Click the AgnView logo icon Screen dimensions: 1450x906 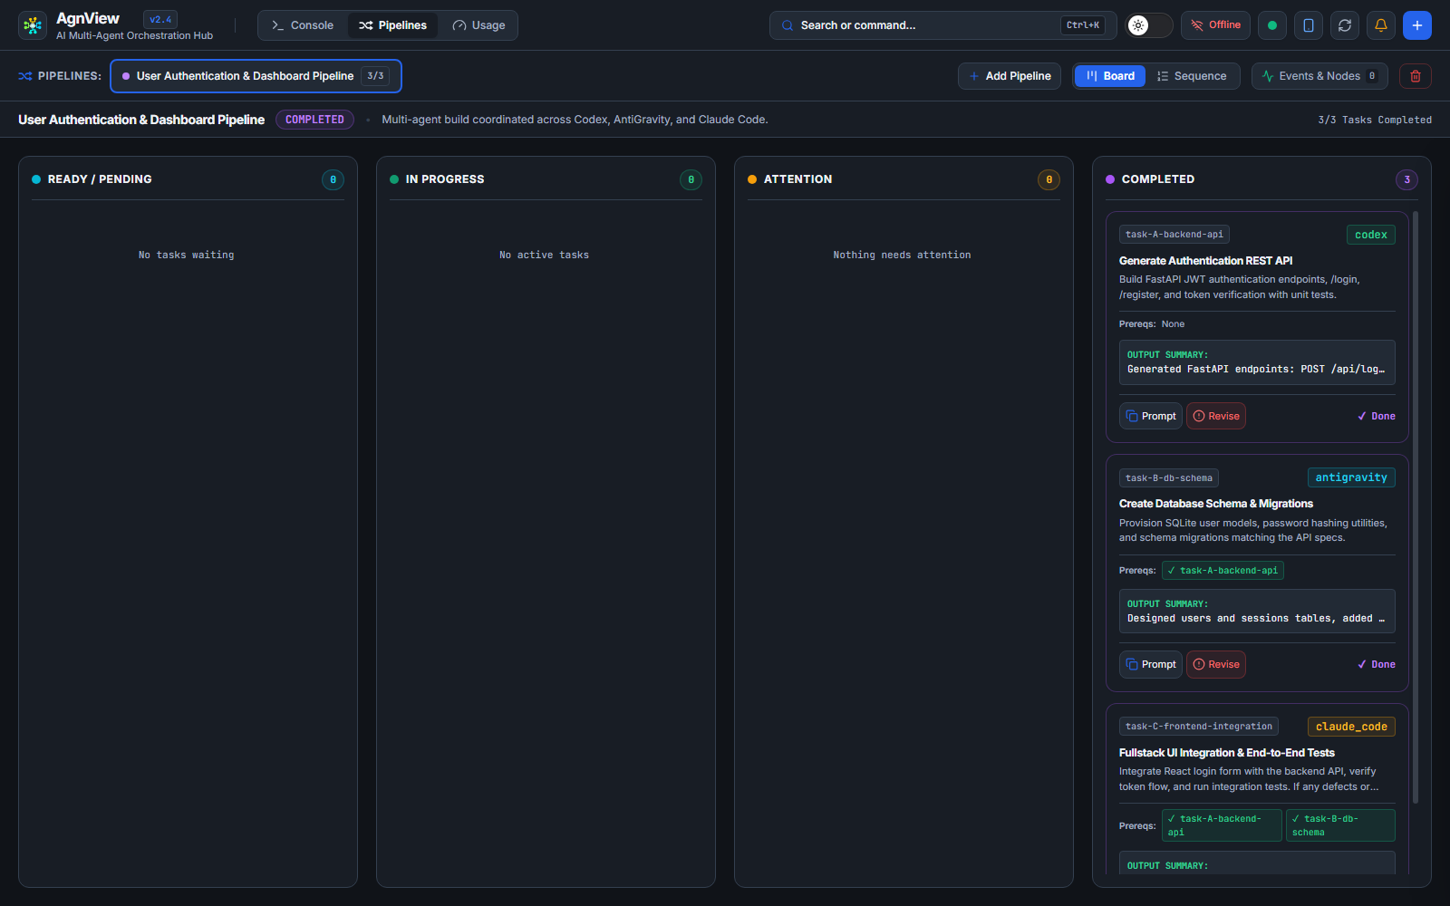point(33,25)
